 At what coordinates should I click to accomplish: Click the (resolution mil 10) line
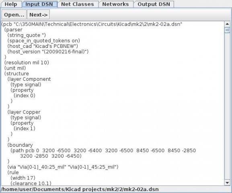[27, 63]
